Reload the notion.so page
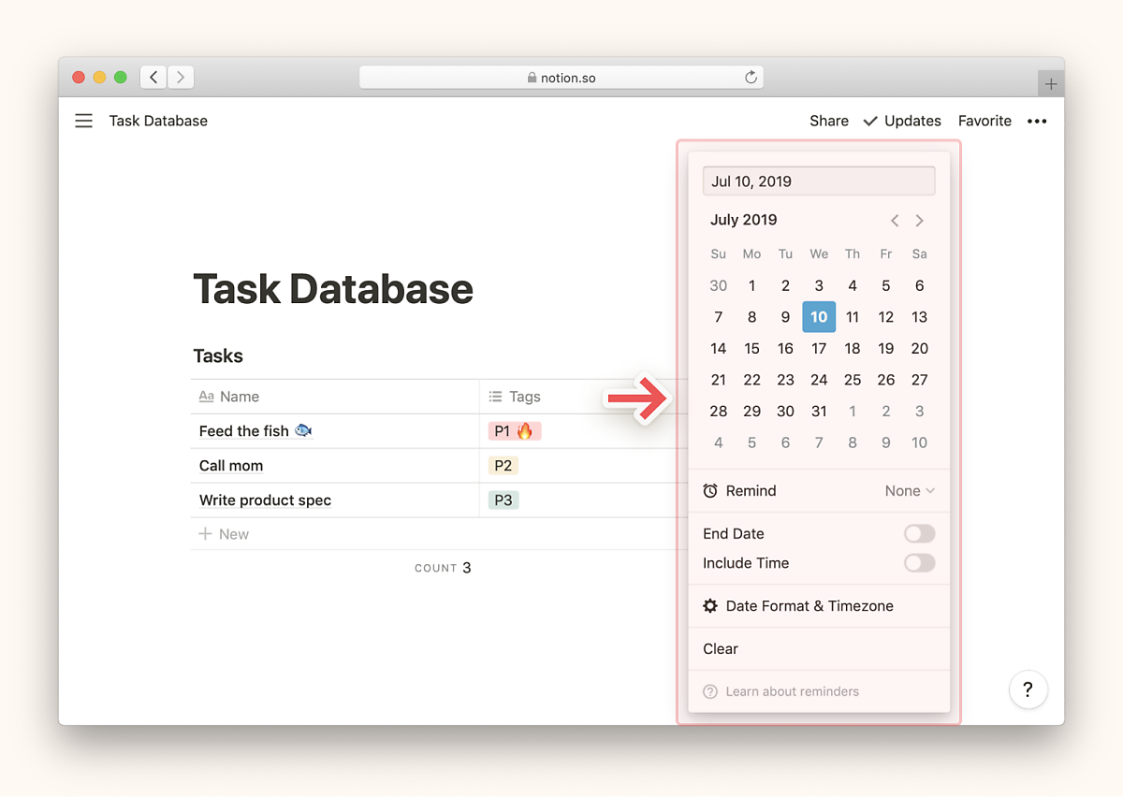The image size is (1123, 797). [751, 78]
